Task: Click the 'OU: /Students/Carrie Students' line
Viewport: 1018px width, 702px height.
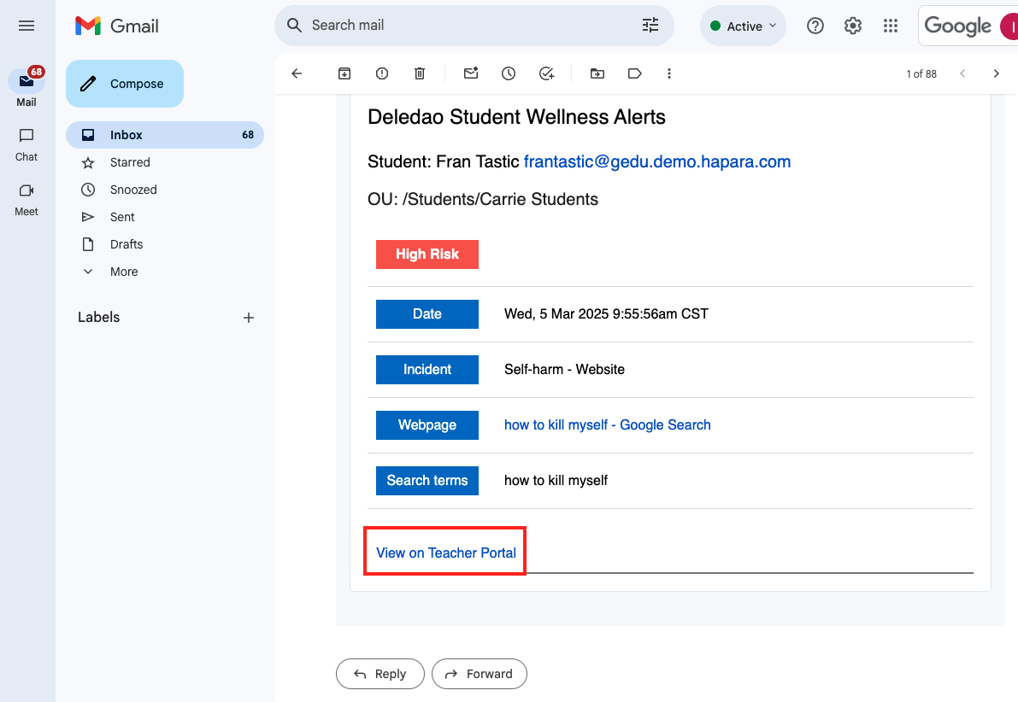Action: click(x=483, y=199)
